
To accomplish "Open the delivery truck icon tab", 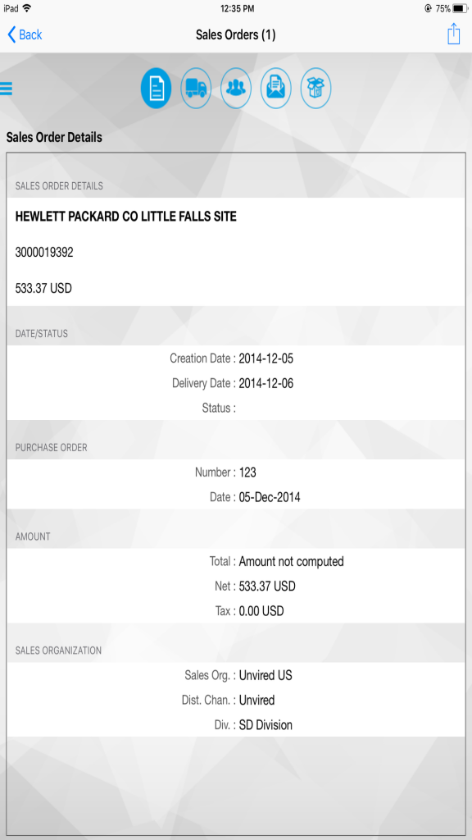I will click(x=196, y=88).
